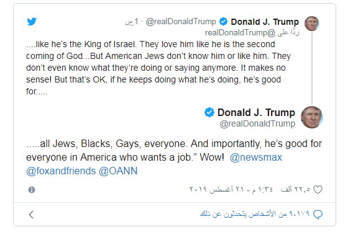
Task: Open the @OANN mention link
Action: coord(118,171)
